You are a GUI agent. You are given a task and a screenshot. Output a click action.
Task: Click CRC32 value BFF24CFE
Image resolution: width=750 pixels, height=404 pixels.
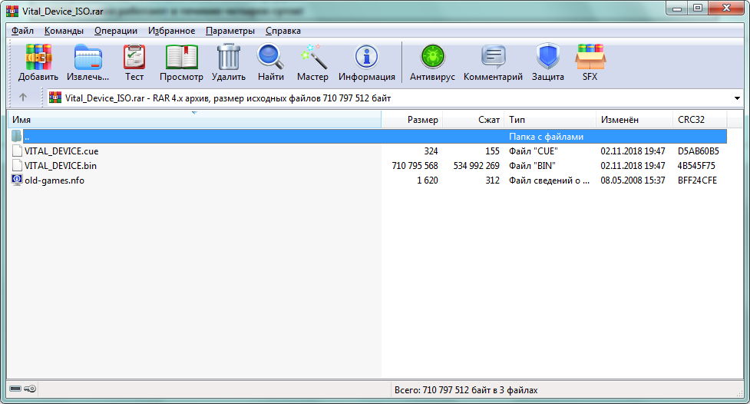tap(697, 180)
